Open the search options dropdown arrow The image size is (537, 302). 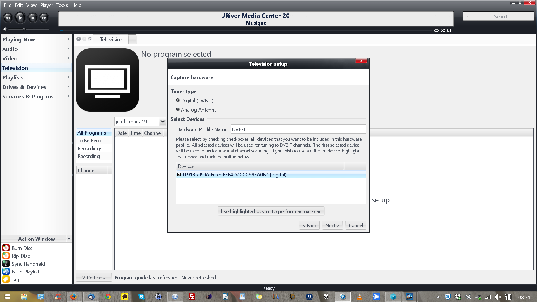(x=467, y=16)
